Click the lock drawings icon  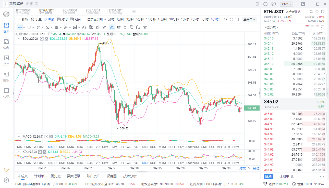[x=125, y=27]
